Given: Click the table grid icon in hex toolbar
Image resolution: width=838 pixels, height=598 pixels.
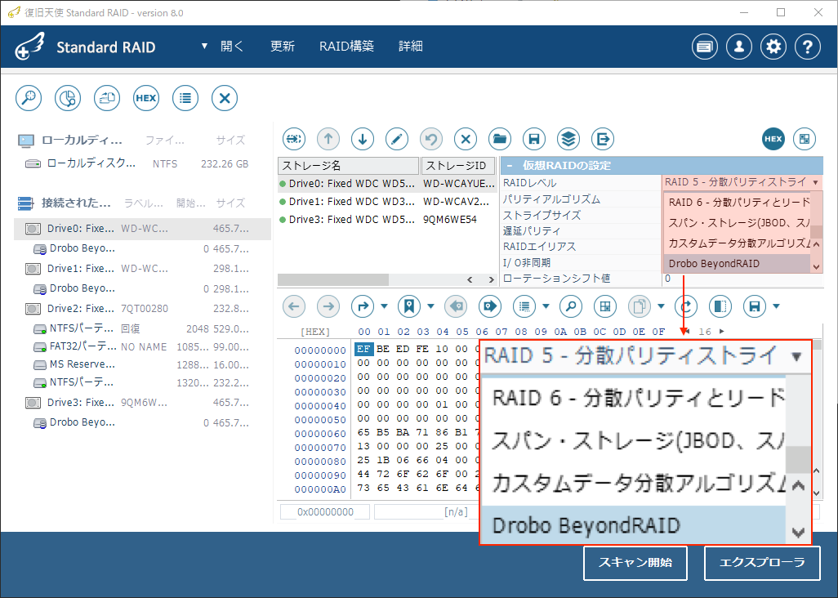Looking at the screenshot, I should (x=605, y=306).
